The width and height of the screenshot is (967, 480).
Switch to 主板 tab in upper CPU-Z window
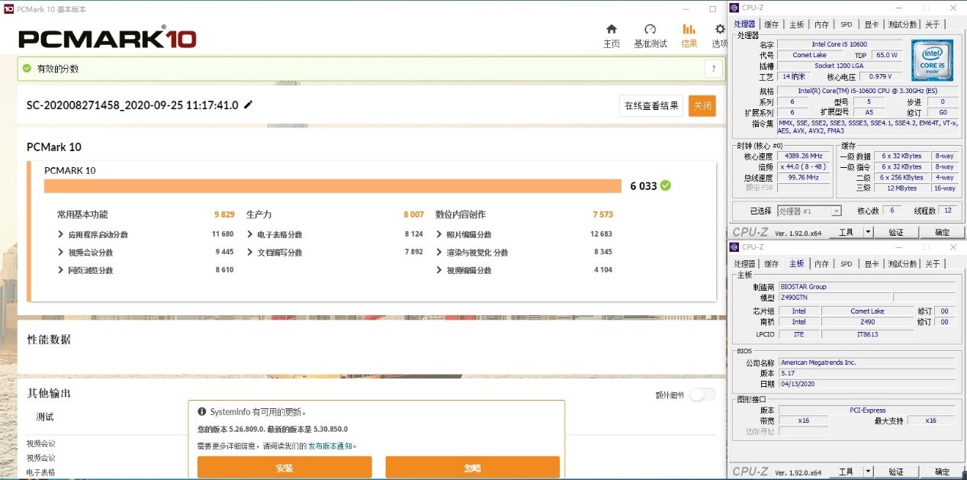click(796, 24)
